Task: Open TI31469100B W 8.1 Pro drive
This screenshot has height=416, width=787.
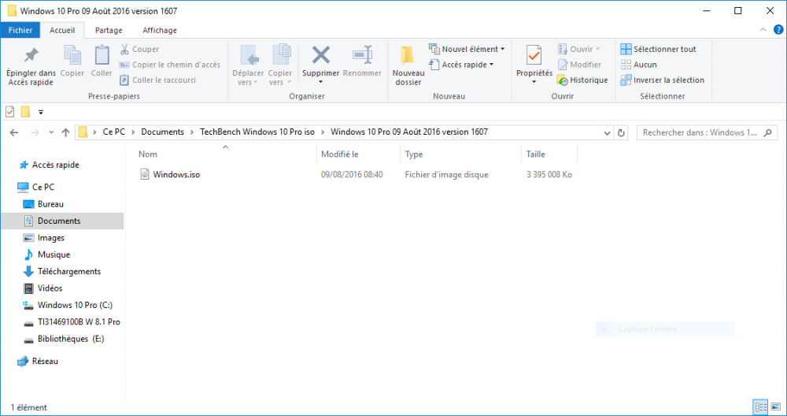Action: coord(79,322)
